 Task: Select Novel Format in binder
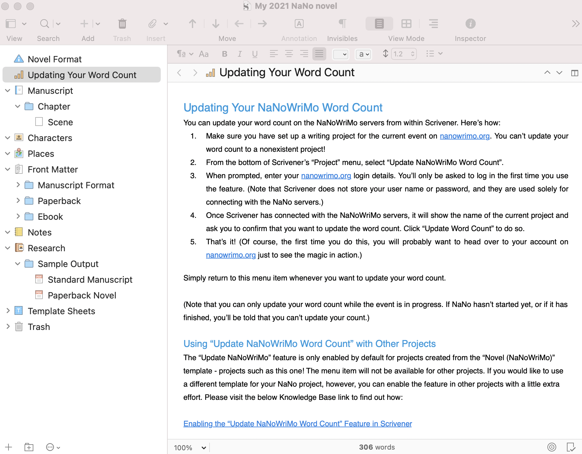point(54,59)
